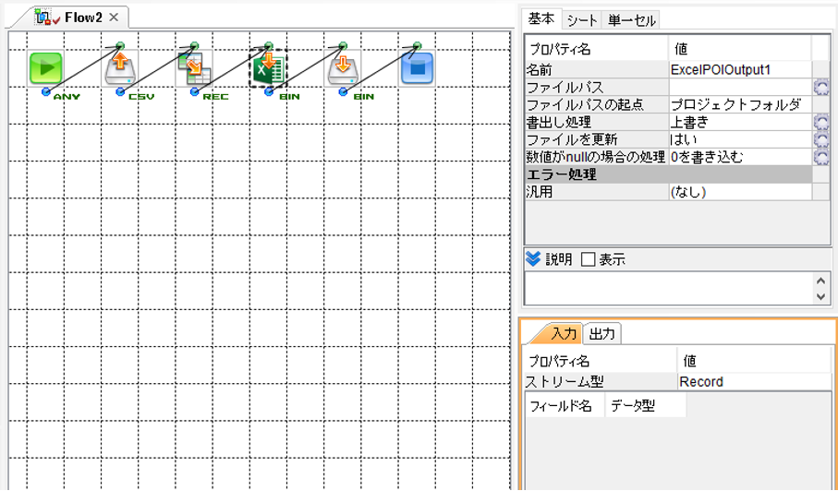
Task: Select the green Start component icon
Action: point(45,68)
